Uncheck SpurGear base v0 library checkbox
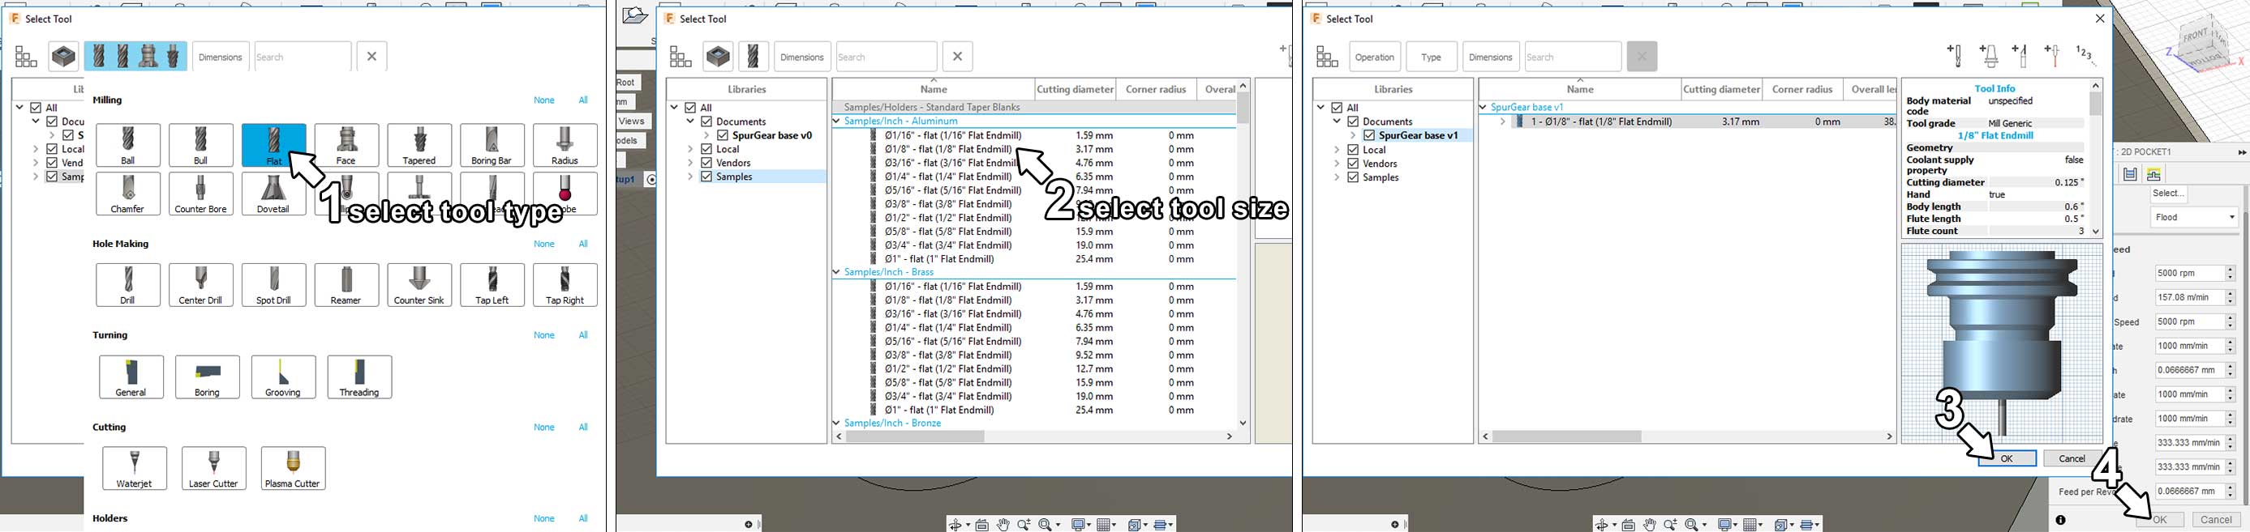 (723, 135)
